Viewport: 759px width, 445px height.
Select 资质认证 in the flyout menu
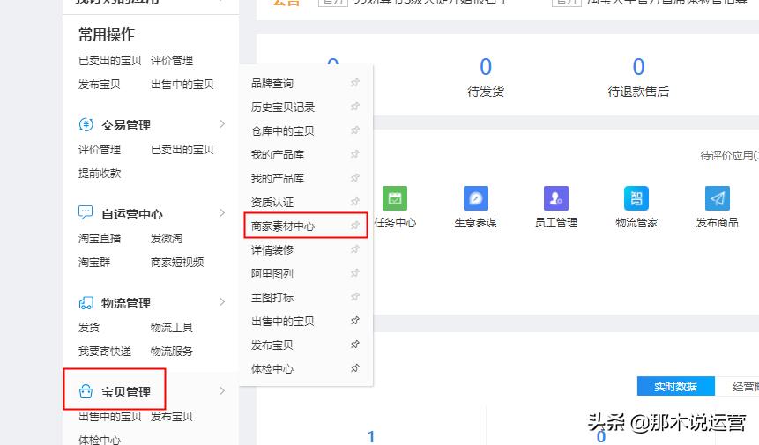click(x=272, y=202)
